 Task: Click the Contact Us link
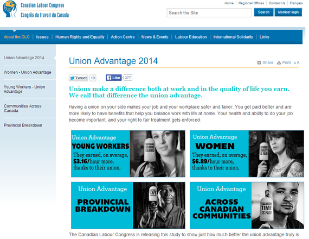pyautogui.click(x=276, y=3)
